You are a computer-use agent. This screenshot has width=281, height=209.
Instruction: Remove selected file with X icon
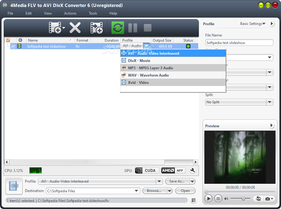(75, 28)
